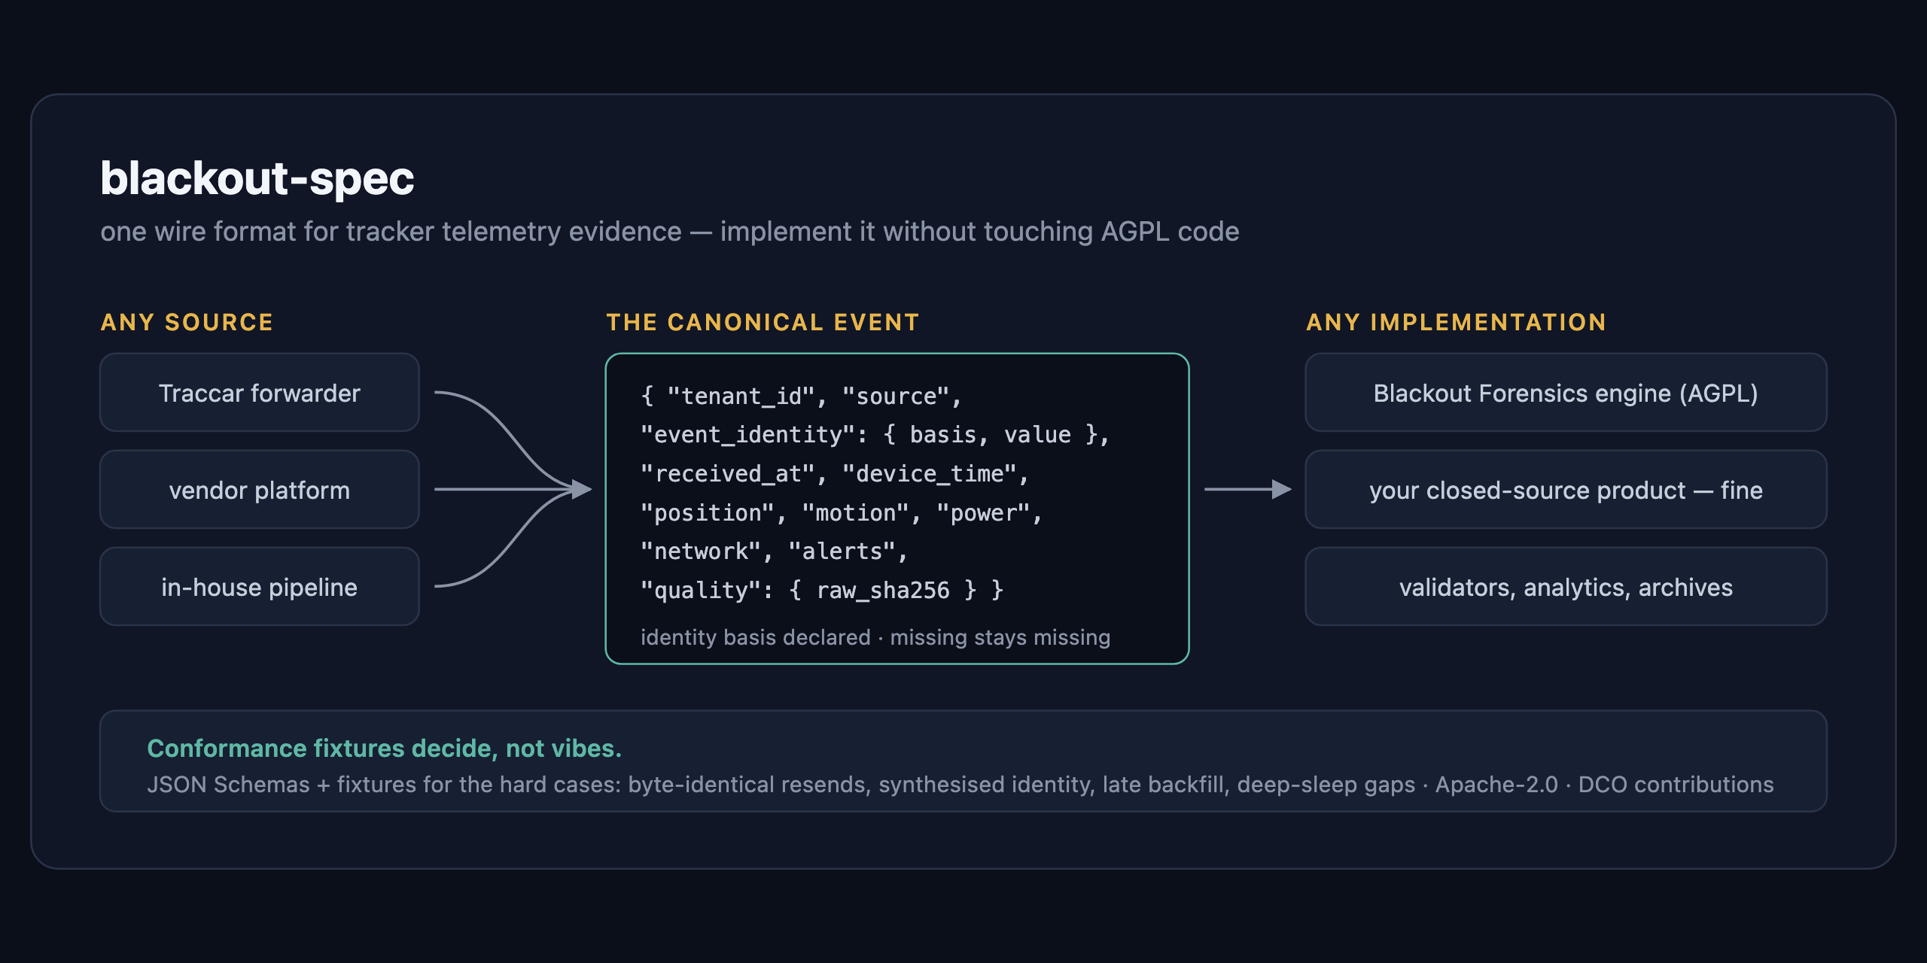Viewport: 1927px width, 963px height.
Task: Click the "ANY IMPLEMENTATION" column heading
Action: click(x=1456, y=322)
